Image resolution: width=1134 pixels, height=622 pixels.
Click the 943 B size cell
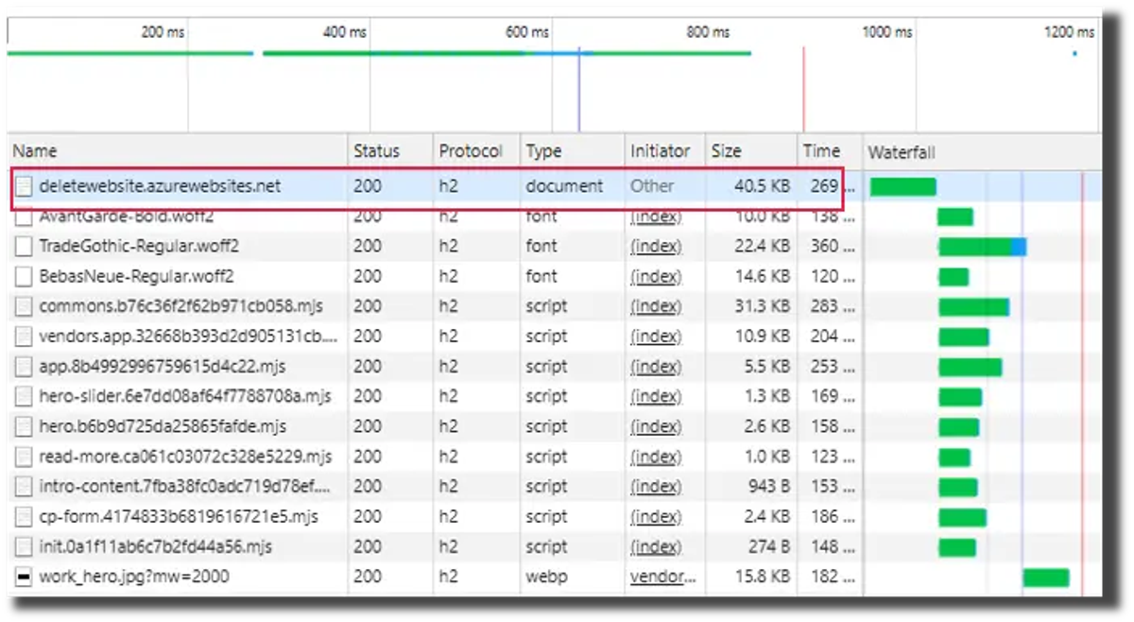click(768, 487)
